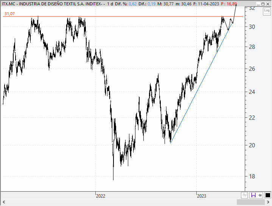This screenshot has width=272, height=206.
Task: Click the pin chart icon
Action: tap(260, 195)
